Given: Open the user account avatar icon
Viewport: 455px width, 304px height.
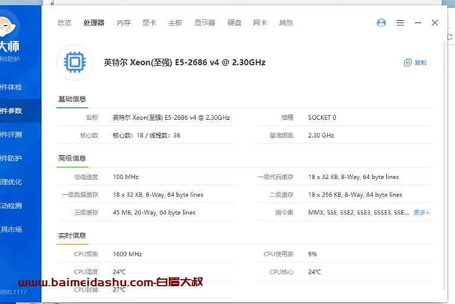Looking at the screenshot, I should coord(382,23).
